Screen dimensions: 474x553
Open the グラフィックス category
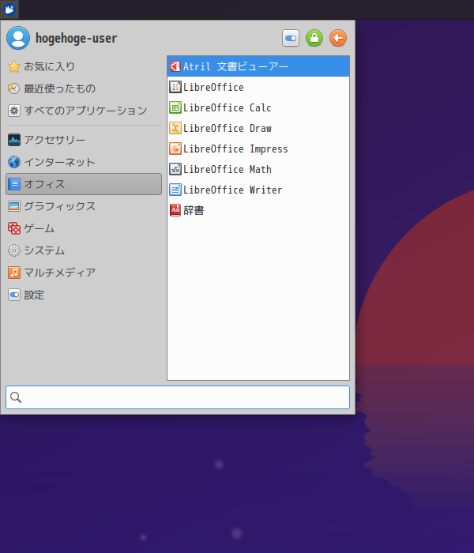[84, 206]
